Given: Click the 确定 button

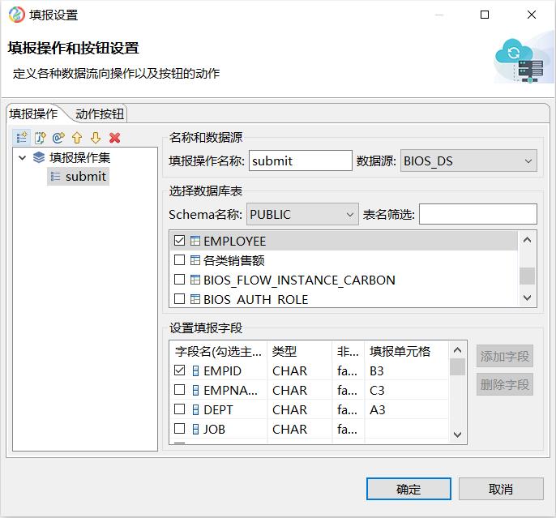Looking at the screenshot, I should (408, 489).
